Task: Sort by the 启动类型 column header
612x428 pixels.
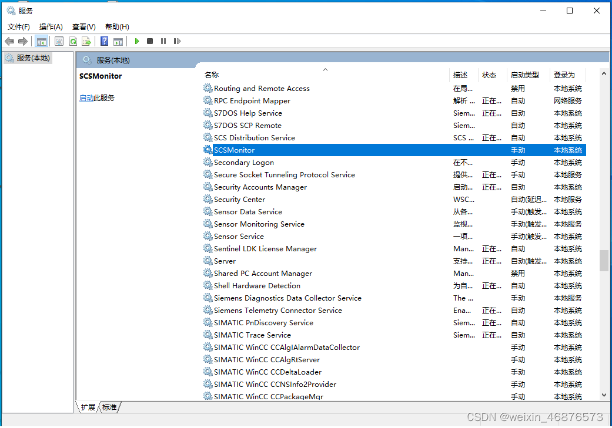Action: click(529, 75)
